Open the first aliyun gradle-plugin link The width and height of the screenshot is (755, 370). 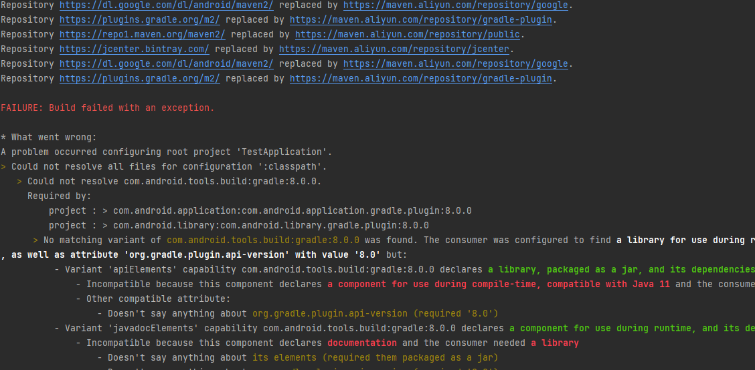point(421,19)
